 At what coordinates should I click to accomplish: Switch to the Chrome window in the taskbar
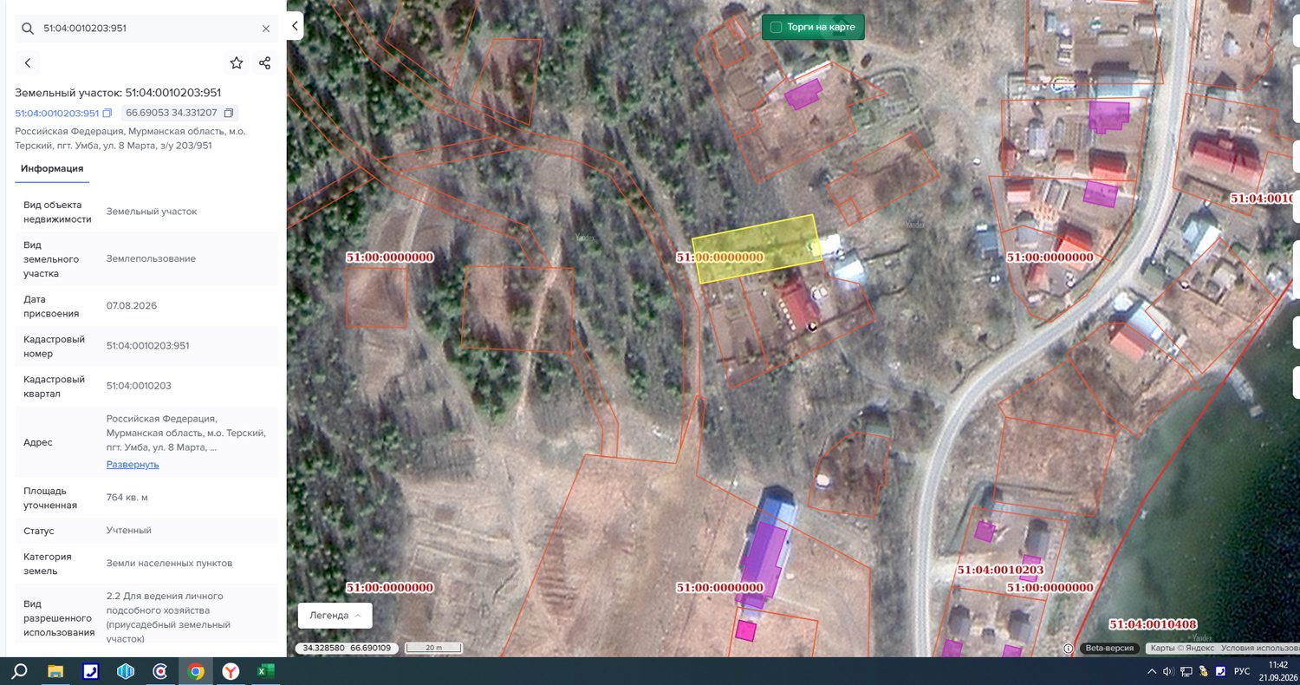197,671
